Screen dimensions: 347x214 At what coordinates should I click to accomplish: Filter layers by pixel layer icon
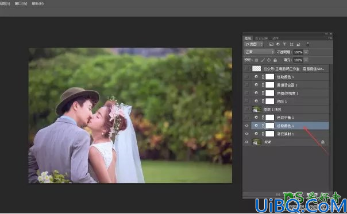271,44
